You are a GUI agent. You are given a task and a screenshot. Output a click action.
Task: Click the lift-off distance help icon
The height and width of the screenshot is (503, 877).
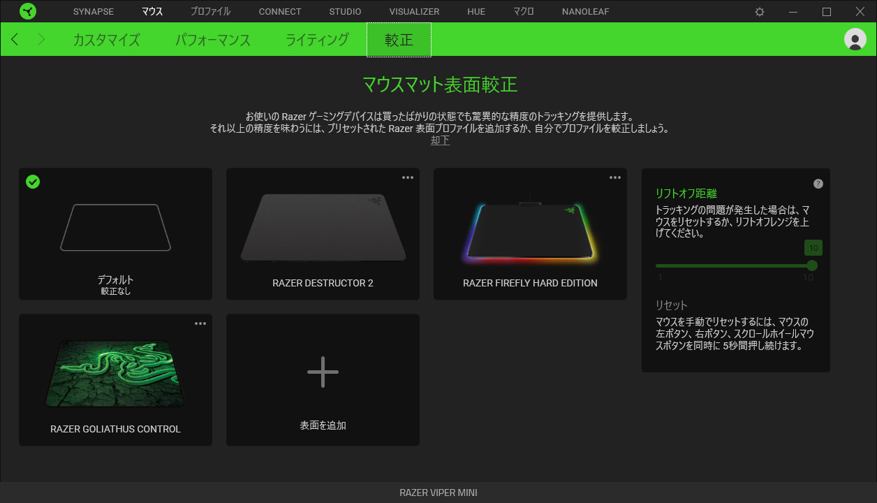click(x=818, y=184)
